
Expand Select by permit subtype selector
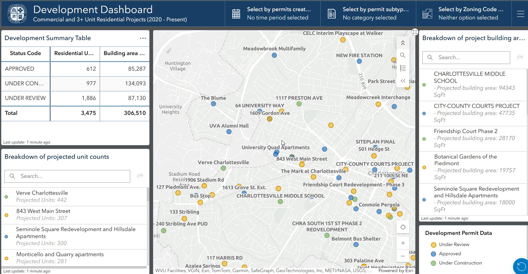(x=368, y=14)
